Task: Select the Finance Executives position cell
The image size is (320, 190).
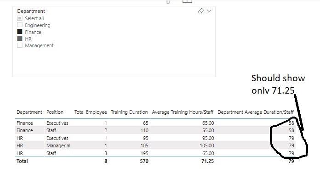Action: click(x=57, y=123)
